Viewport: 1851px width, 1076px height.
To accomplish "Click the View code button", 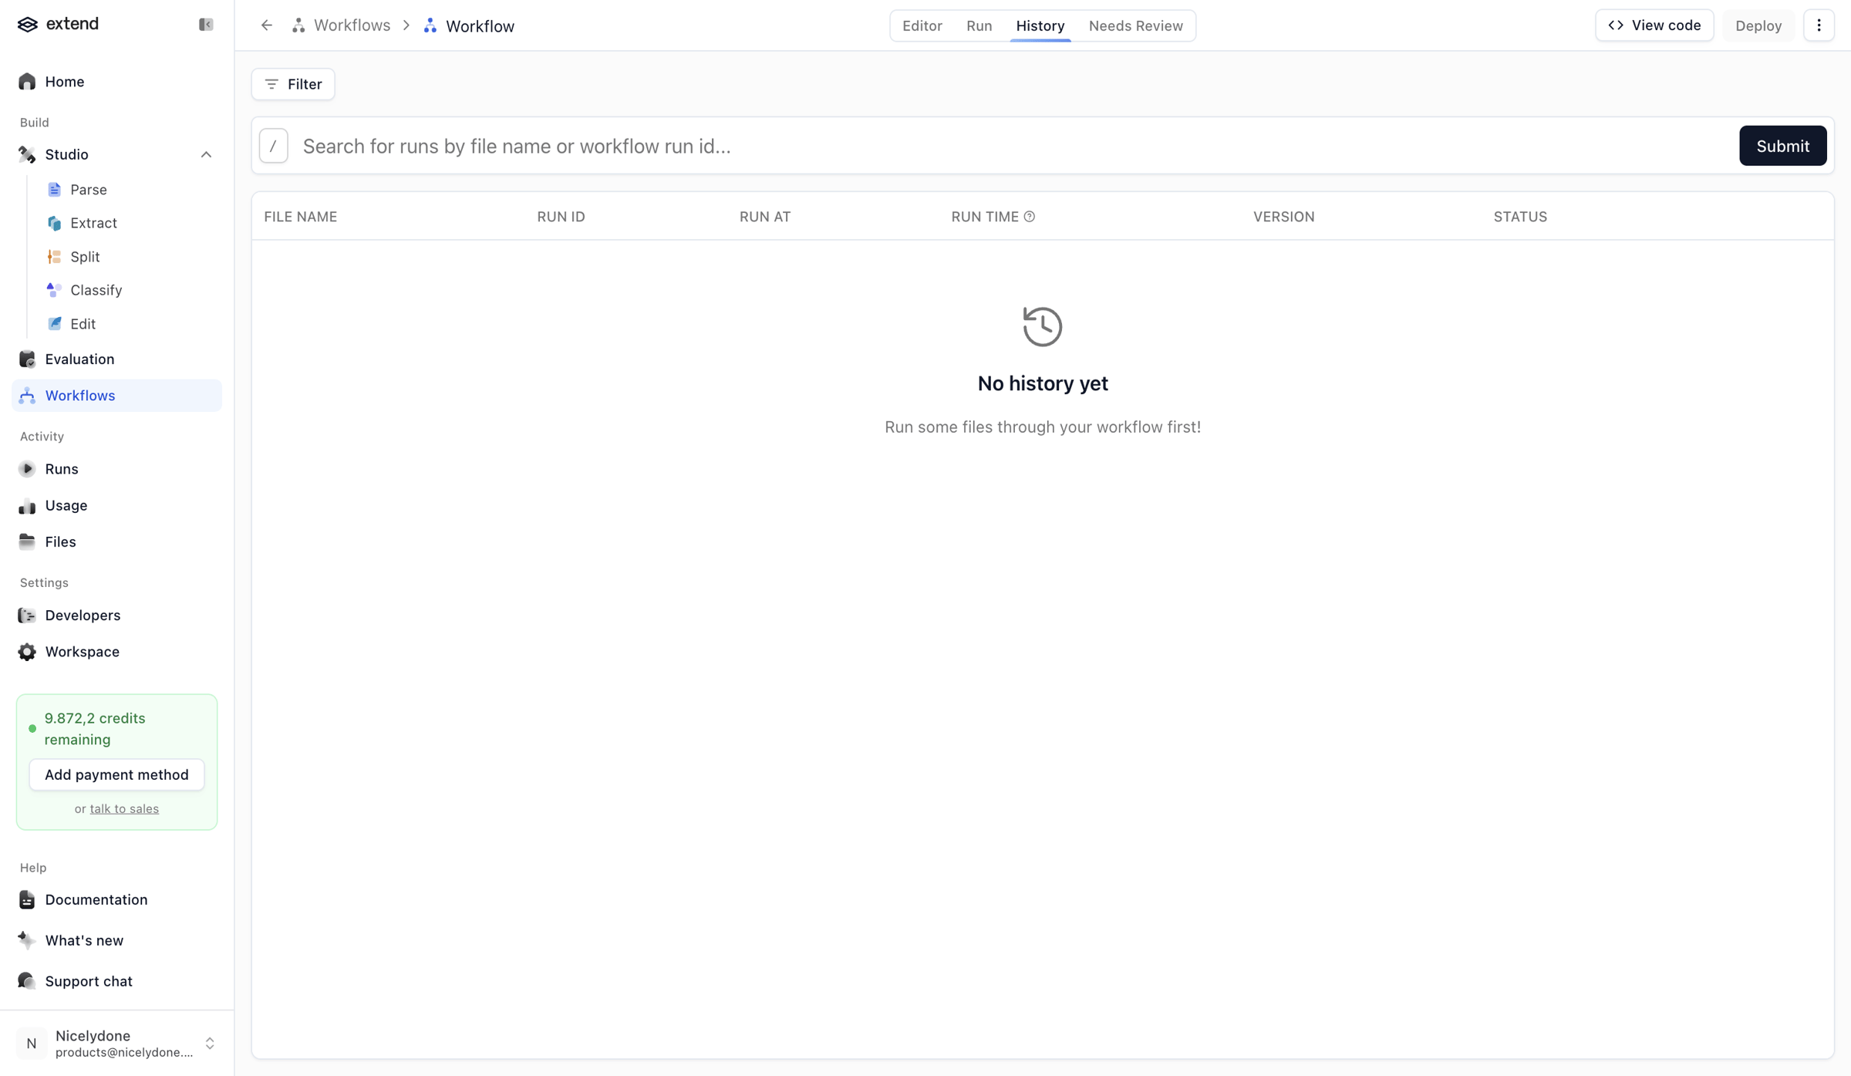I will (1654, 25).
